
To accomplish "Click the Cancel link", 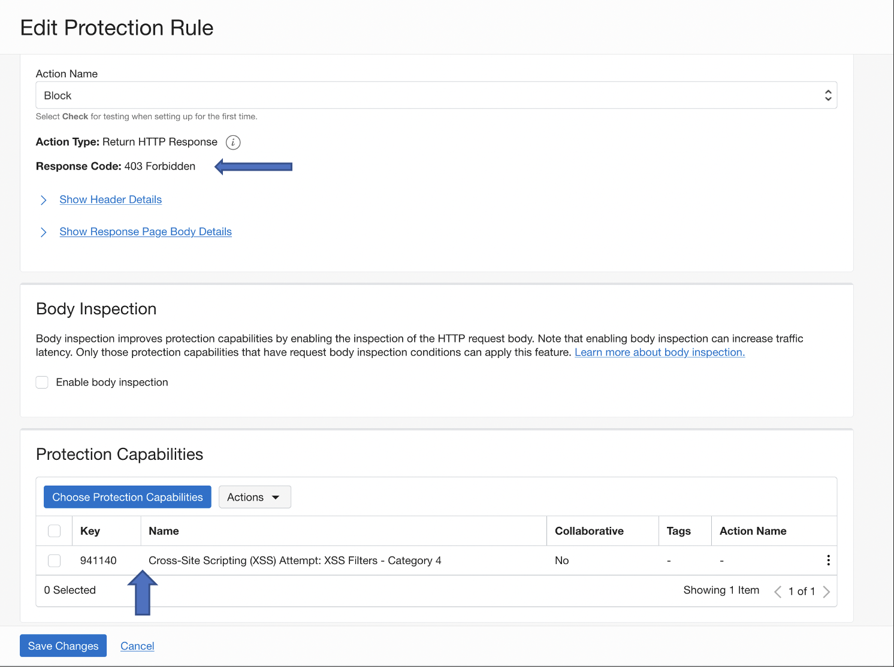I will [x=137, y=646].
